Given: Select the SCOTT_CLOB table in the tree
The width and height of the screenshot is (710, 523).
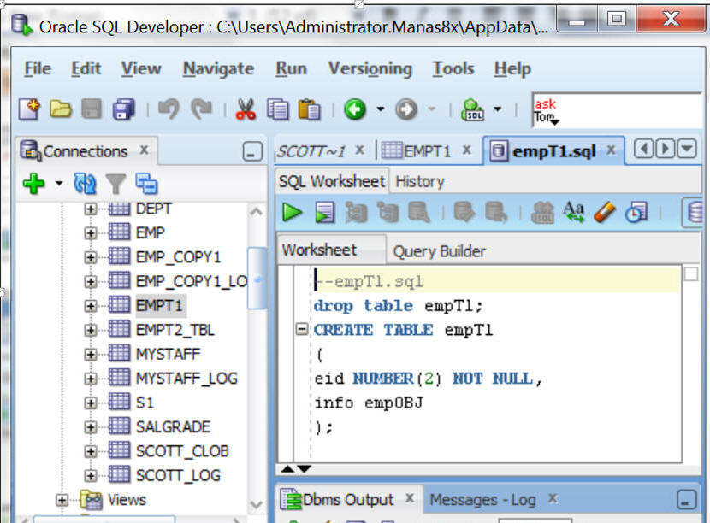Looking at the screenshot, I should pos(182,451).
